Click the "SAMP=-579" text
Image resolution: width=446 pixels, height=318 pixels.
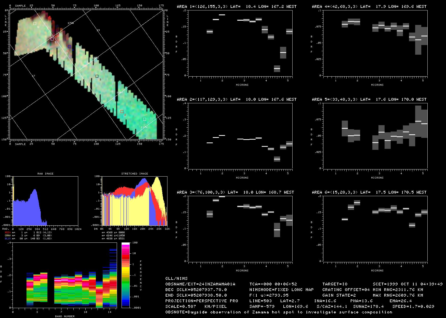point(262,307)
